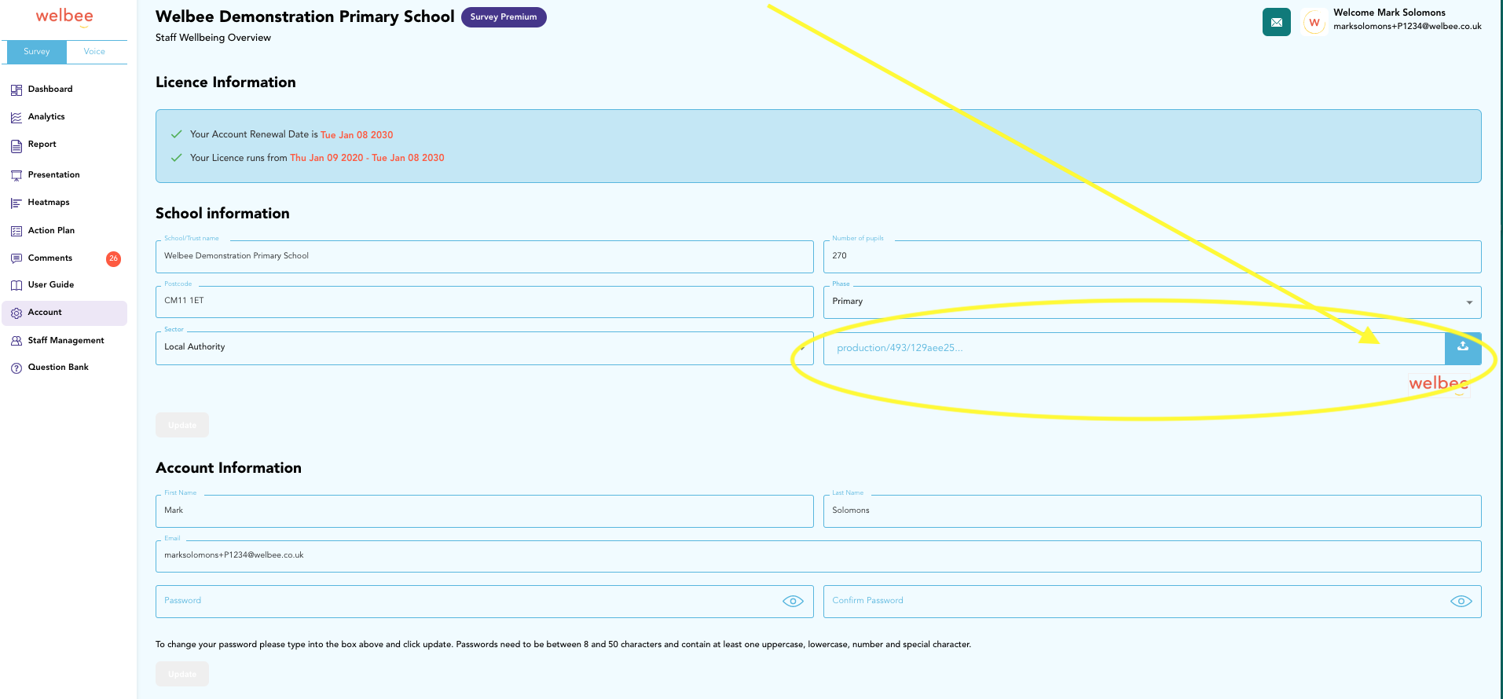Click the Analytics chart icon
Screen dimensions: 1503x699
pyautogui.click(x=16, y=117)
